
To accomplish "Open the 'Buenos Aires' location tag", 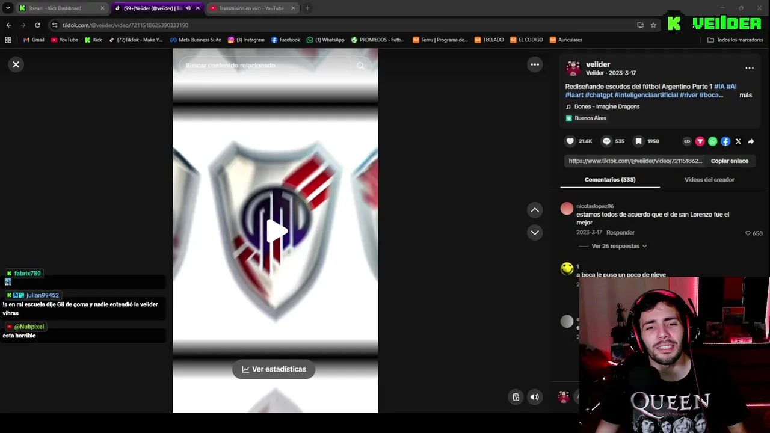I will [590, 118].
